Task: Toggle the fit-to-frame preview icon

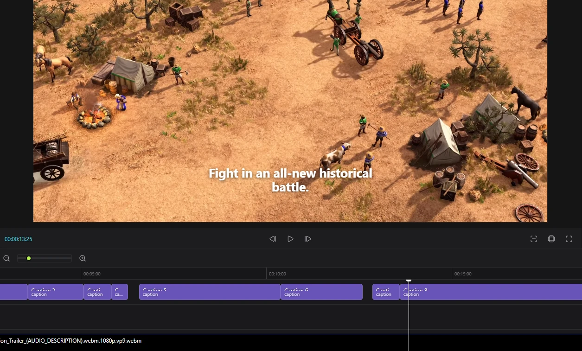Action: coord(534,239)
